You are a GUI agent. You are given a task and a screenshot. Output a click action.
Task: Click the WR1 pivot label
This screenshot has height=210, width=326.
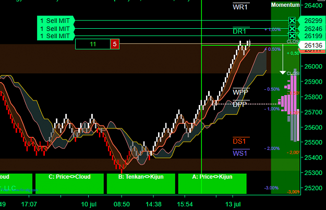click(241, 7)
